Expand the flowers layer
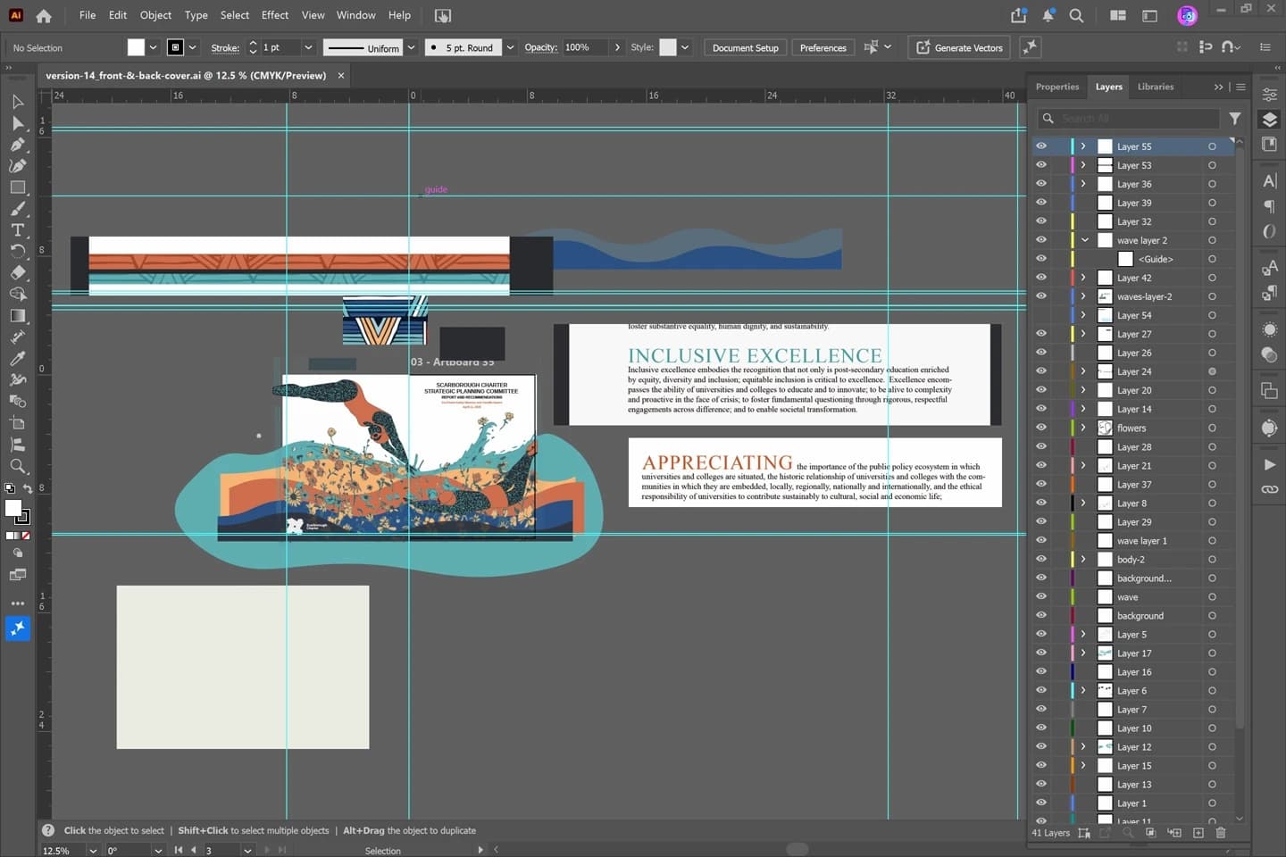 pos(1083,428)
